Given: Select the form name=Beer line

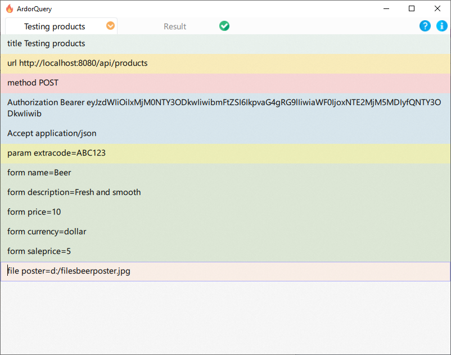Looking at the screenshot, I should [x=225, y=173].
